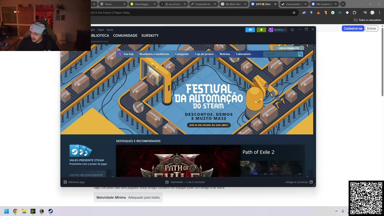Click the Festival da Automação banner
This screenshot has height=216, width=384.
(x=187, y=89)
